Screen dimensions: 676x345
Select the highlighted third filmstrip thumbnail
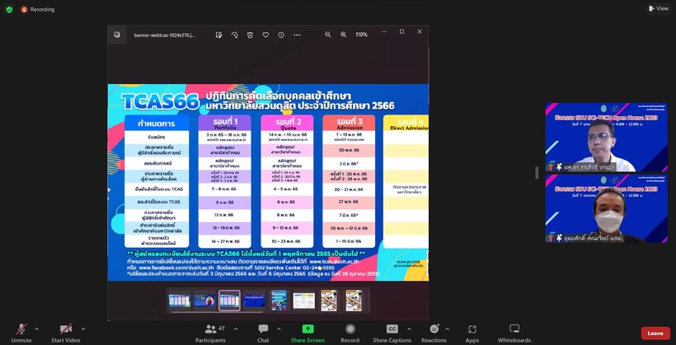(x=229, y=301)
